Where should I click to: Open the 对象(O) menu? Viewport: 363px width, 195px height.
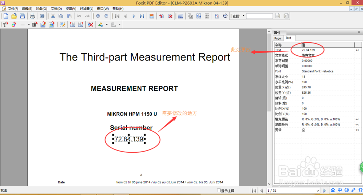pyautogui.click(x=41, y=9)
